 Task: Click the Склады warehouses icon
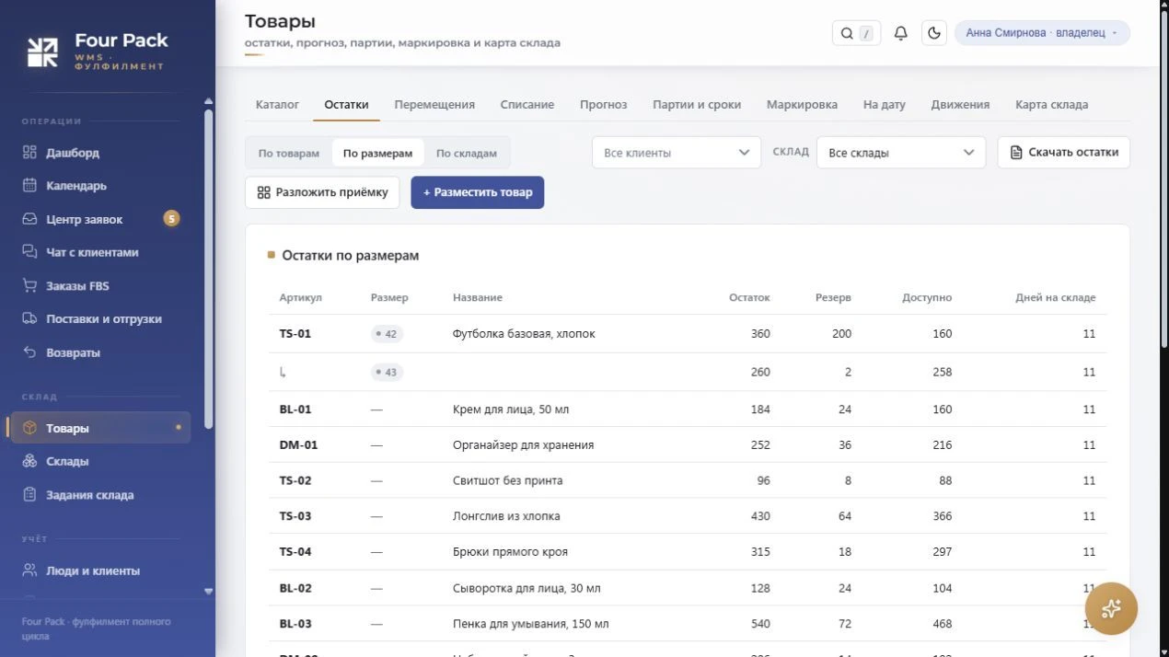tap(29, 461)
